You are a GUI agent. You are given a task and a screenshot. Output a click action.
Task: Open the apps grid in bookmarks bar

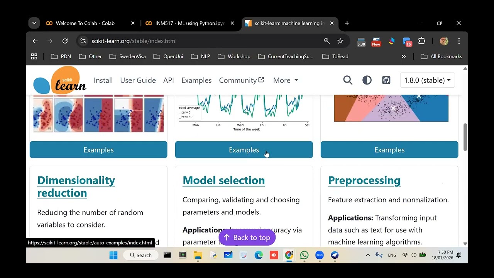click(x=34, y=56)
